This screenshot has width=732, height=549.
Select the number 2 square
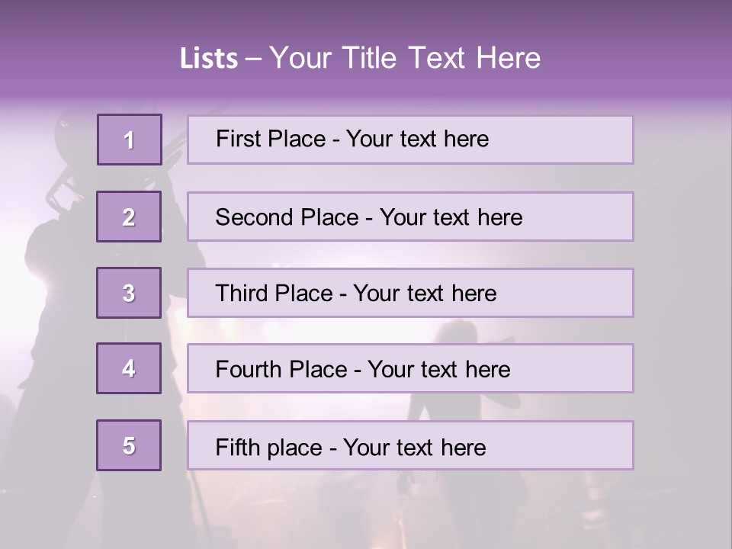(129, 217)
